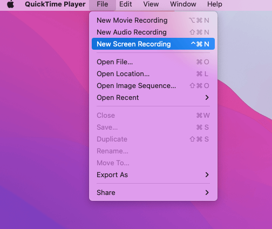Screen dimensions: 272x229
Task: Choose New Movie Recording
Action: [x=153, y=21]
